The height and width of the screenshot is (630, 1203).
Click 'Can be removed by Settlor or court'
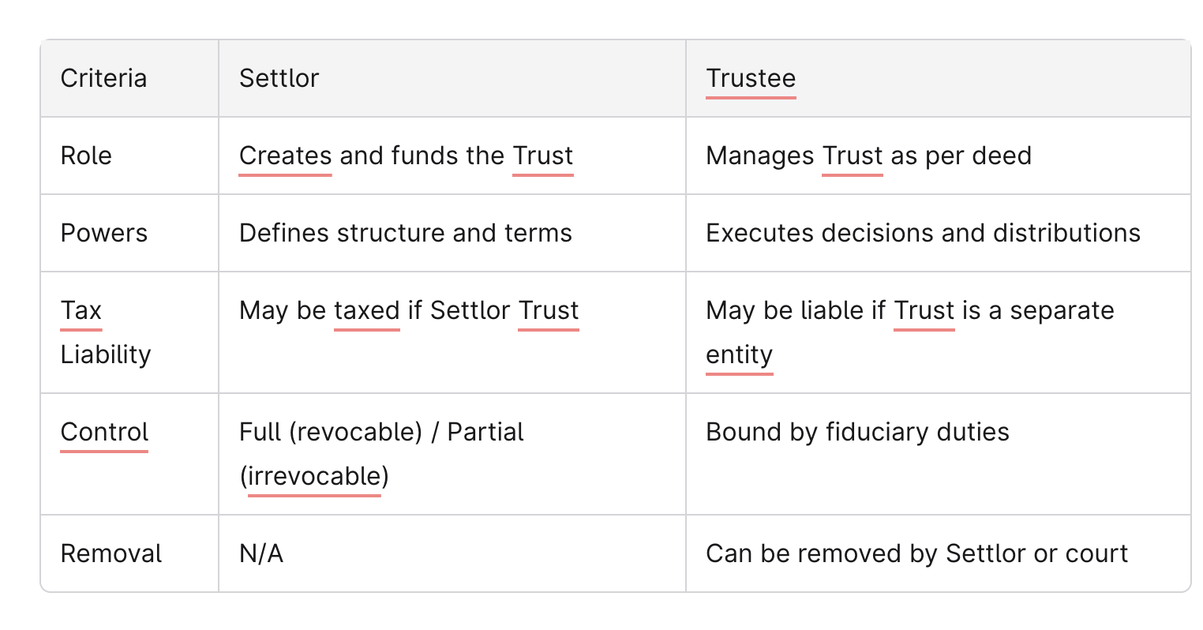917,553
